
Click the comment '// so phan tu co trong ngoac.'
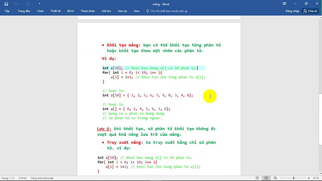[x=132, y=118]
